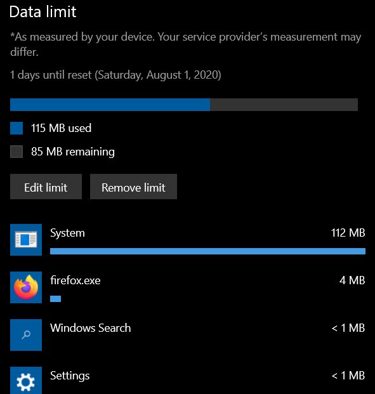Screen dimensions: 375x394
Task: Select the firefox.exe entry name
Action: 75,280
